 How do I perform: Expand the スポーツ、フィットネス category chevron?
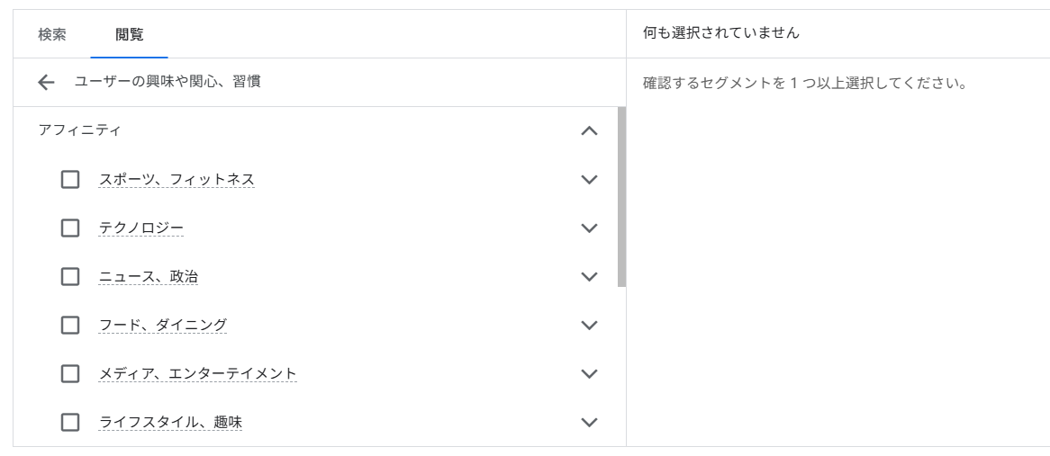tap(589, 180)
